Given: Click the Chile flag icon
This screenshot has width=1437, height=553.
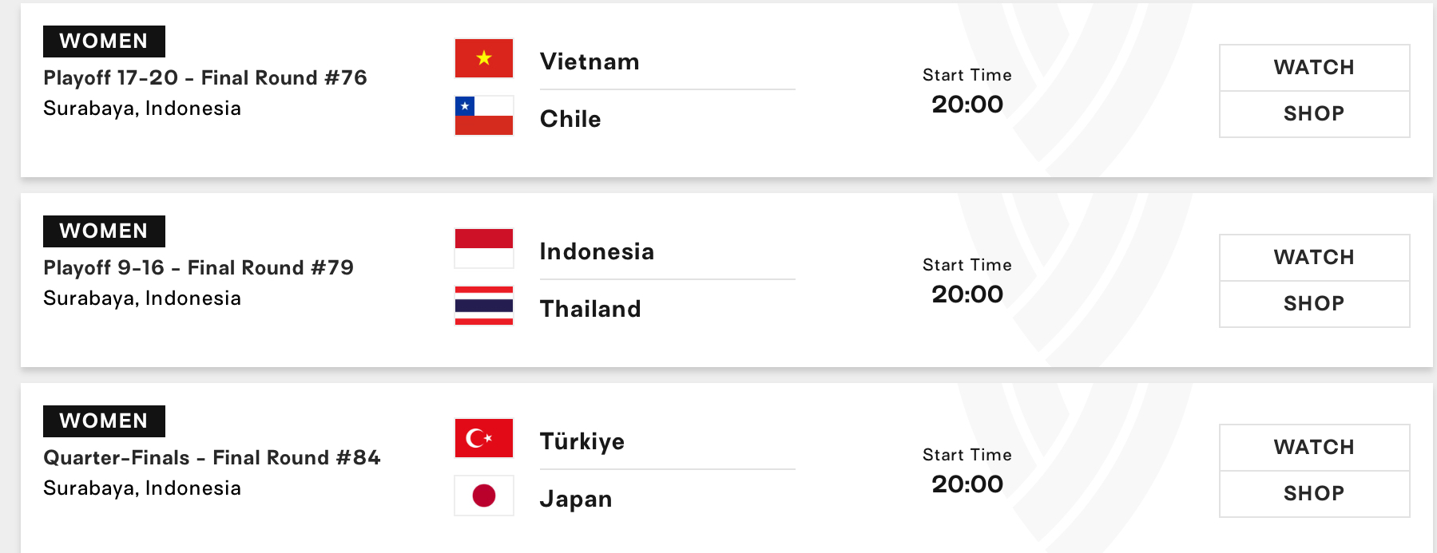Looking at the screenshot, I should [484, 116].
